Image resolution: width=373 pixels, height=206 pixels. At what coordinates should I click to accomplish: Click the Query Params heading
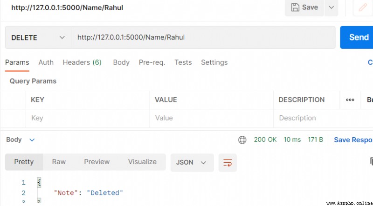point(33,81)
